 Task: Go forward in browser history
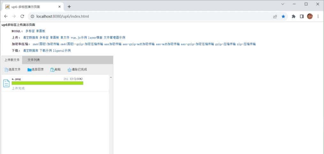pyautogui.click(x=14, y=17)
